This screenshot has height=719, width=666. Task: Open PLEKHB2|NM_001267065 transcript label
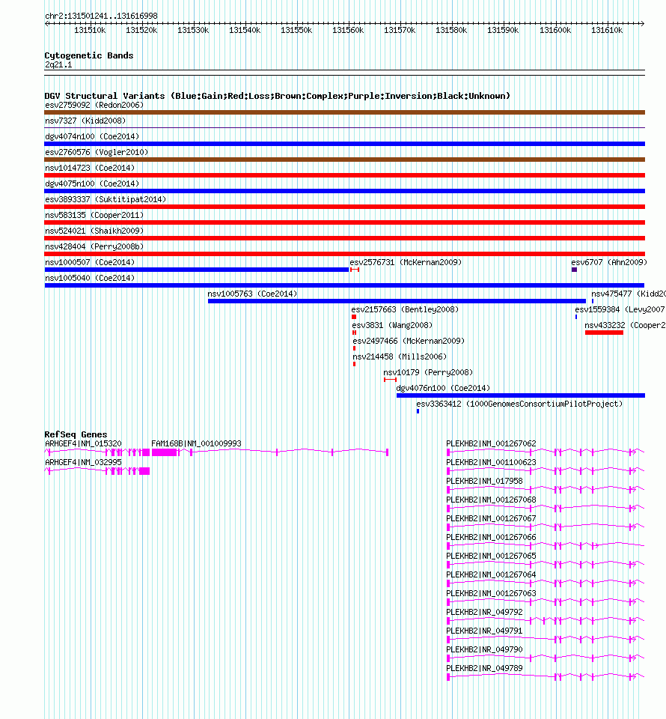click(x=491, y=556)
